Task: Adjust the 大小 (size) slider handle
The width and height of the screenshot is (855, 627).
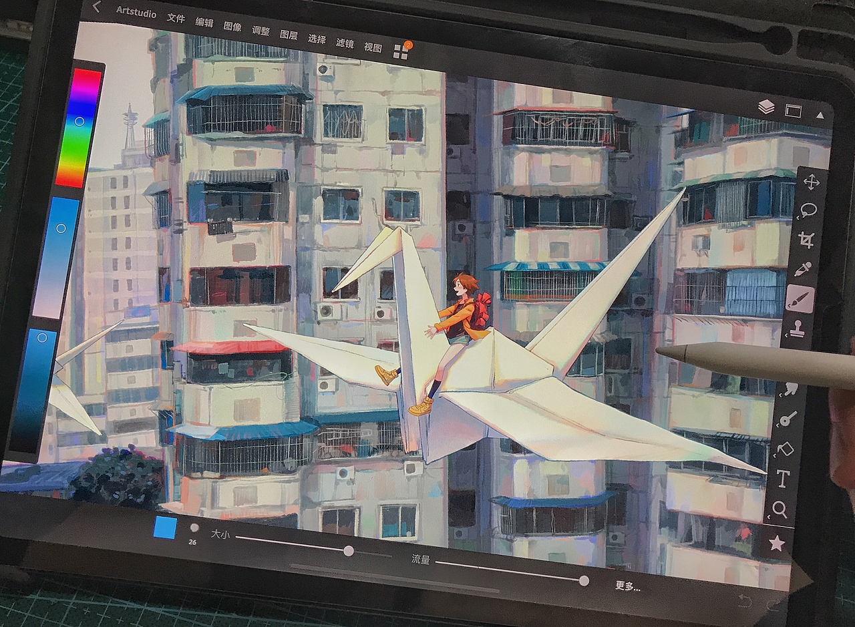Action: tap(349, 551)
